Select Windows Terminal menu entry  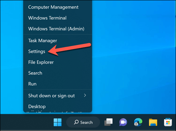pyautogui.click(x=58, y=18)
